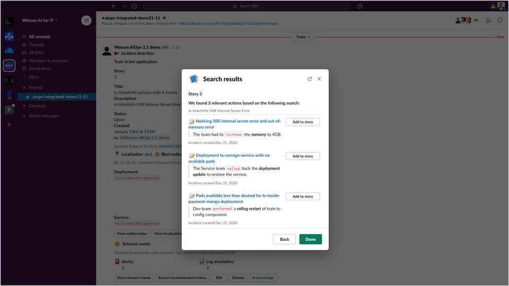The height and width of the screenshot is (286, 509).
Task: Click the Dismiss button
Action: coord(238,278)
